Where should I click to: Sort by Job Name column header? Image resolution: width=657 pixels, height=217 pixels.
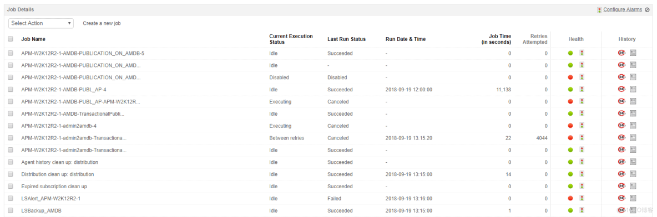[x=33, y=39]
